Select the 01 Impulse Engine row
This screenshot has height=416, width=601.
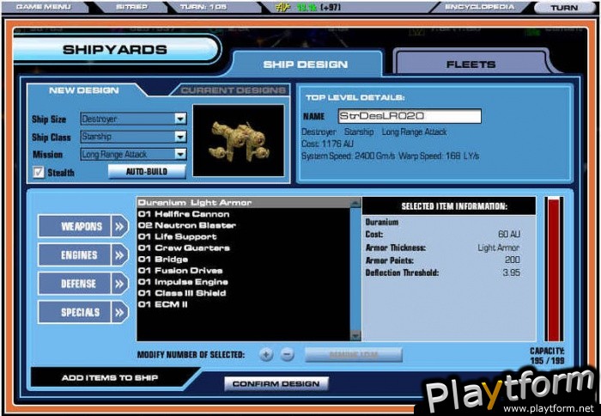click(243, 282)
